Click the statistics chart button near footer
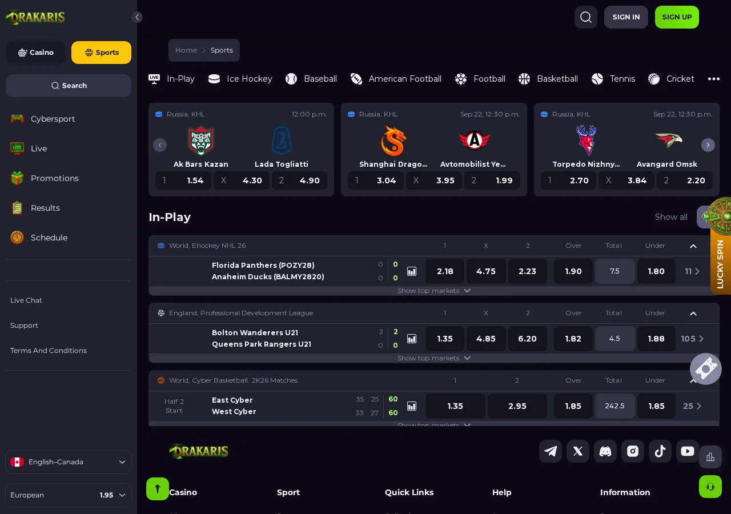Image resolution: width=731 pixels, height=514 pixels. (x=710, y=457)
